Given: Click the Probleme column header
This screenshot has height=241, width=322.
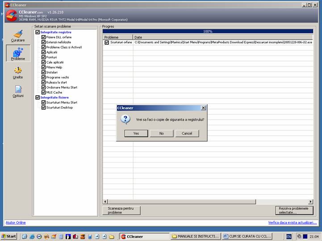Looking at the screenshot, I should (x=117, y=37).
